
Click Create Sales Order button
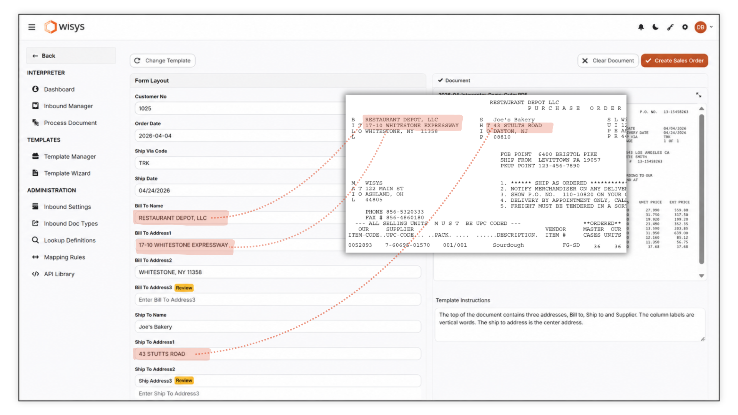pyautogui.click(x=674, y=61)
